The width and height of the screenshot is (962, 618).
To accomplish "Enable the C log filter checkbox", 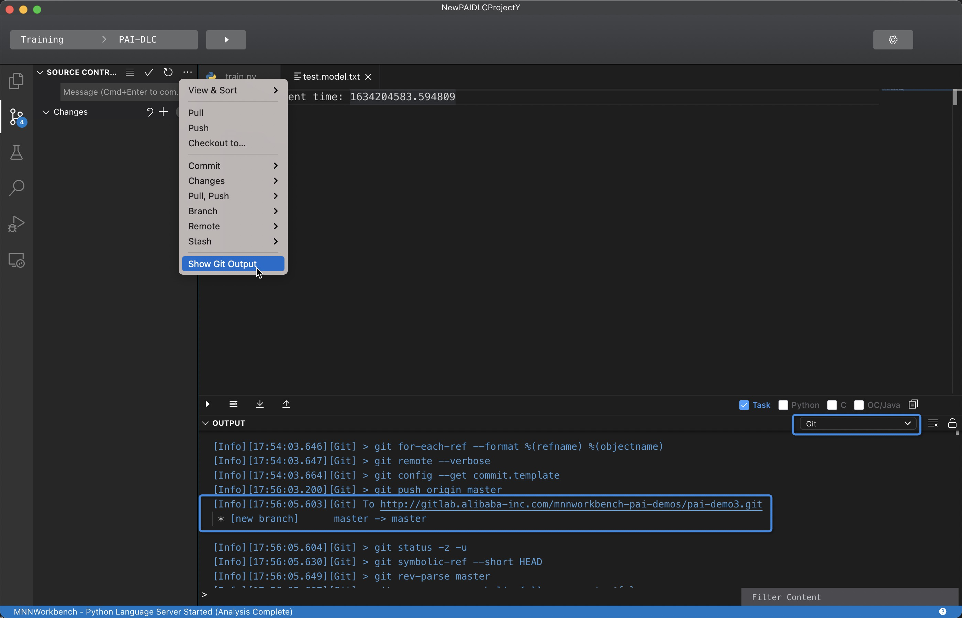I will (832, 405).
